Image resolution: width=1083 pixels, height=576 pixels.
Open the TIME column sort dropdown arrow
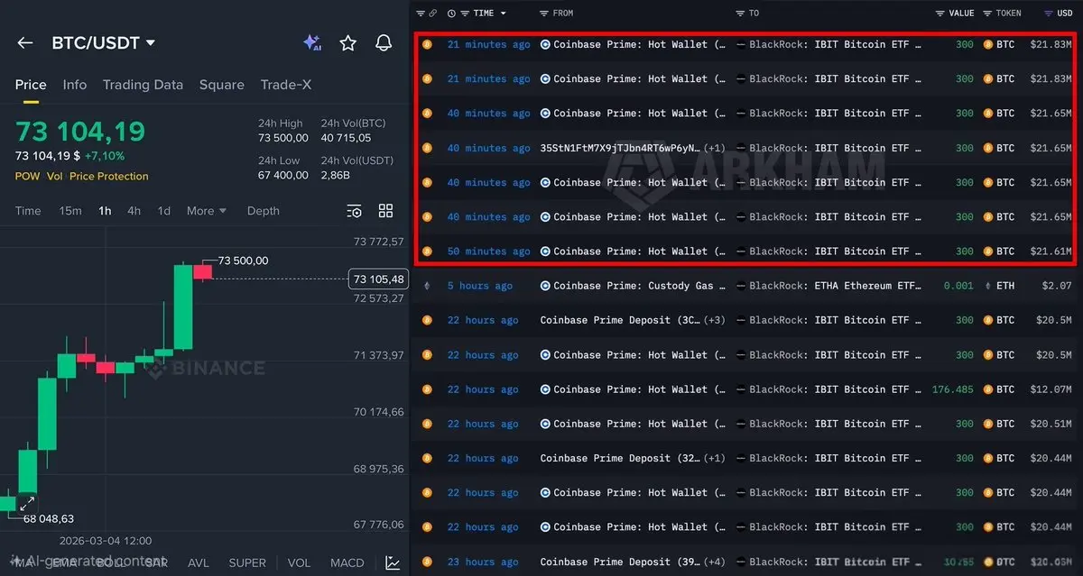point(503,14)
